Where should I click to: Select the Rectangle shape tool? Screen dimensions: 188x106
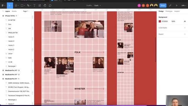[22, 6]
